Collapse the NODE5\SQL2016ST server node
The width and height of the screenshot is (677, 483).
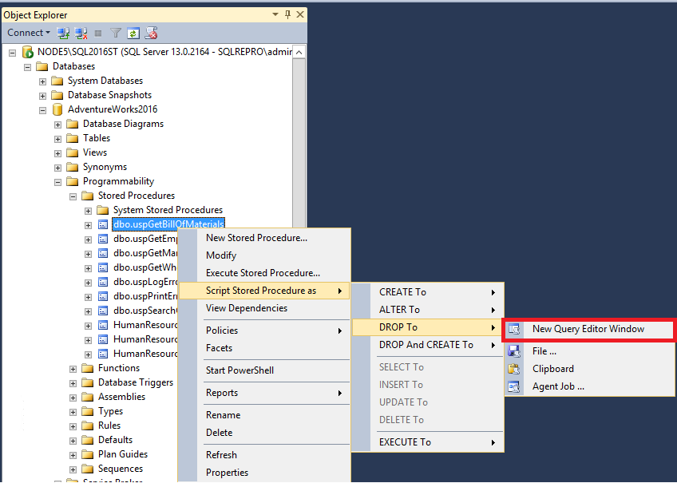13,53
